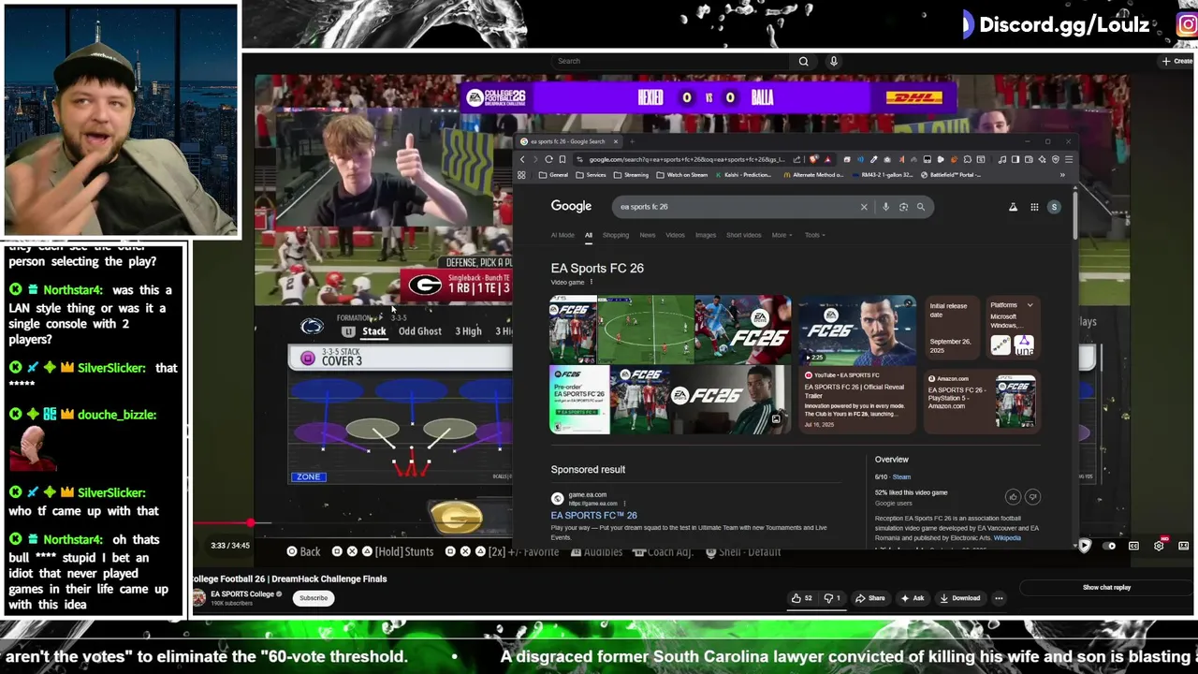Select the Images search tab
Image resolution: width=1198 pixels, height=674 pixels.
tap(706, 235)
